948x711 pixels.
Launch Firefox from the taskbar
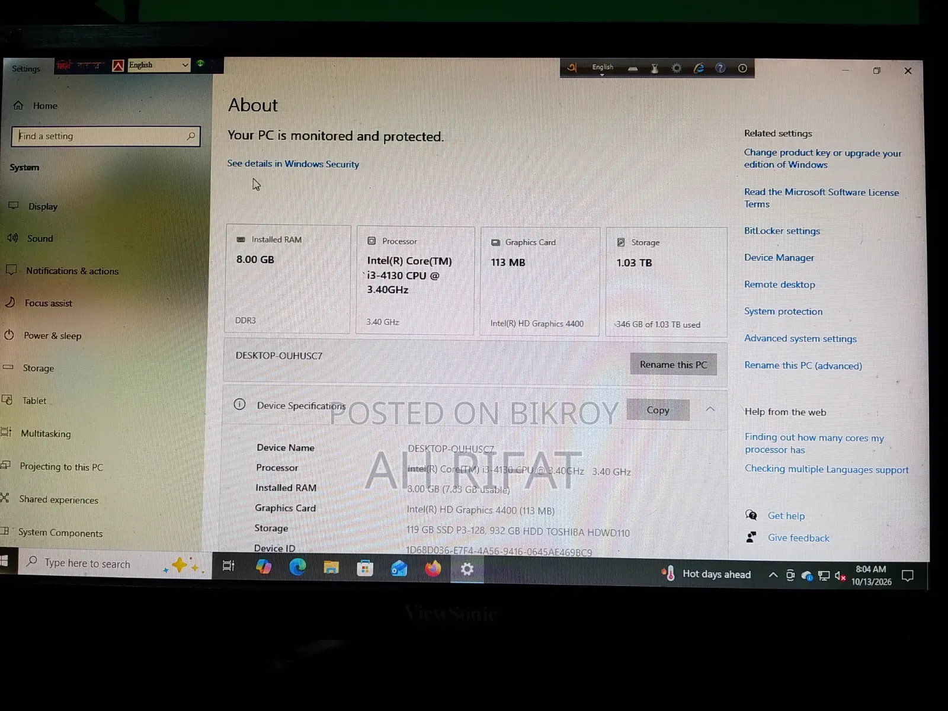click(433, 569)
